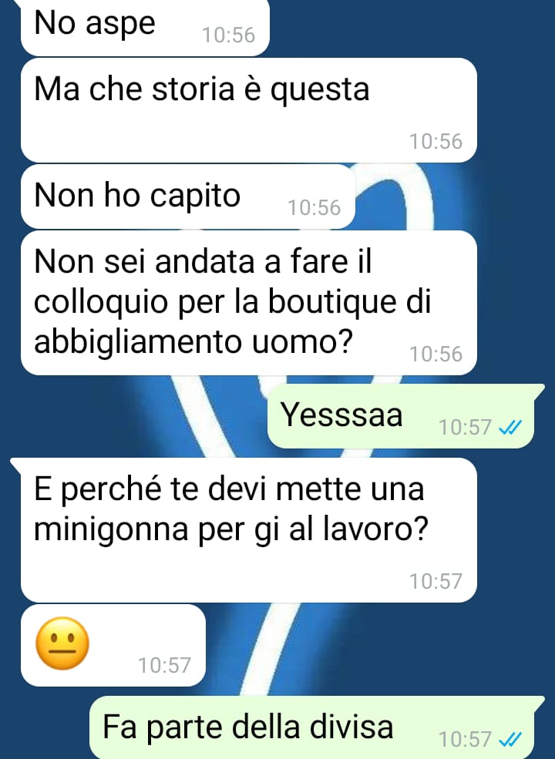Click the 10:56 timestamp beside 'No aspe'
Image resolution: width=555 pixels, height=759 pixels.
pos(229,35)
